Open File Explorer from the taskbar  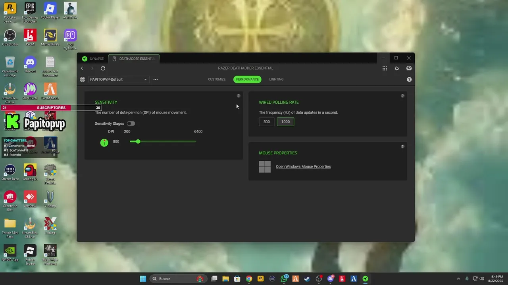[x=225, y=279]
